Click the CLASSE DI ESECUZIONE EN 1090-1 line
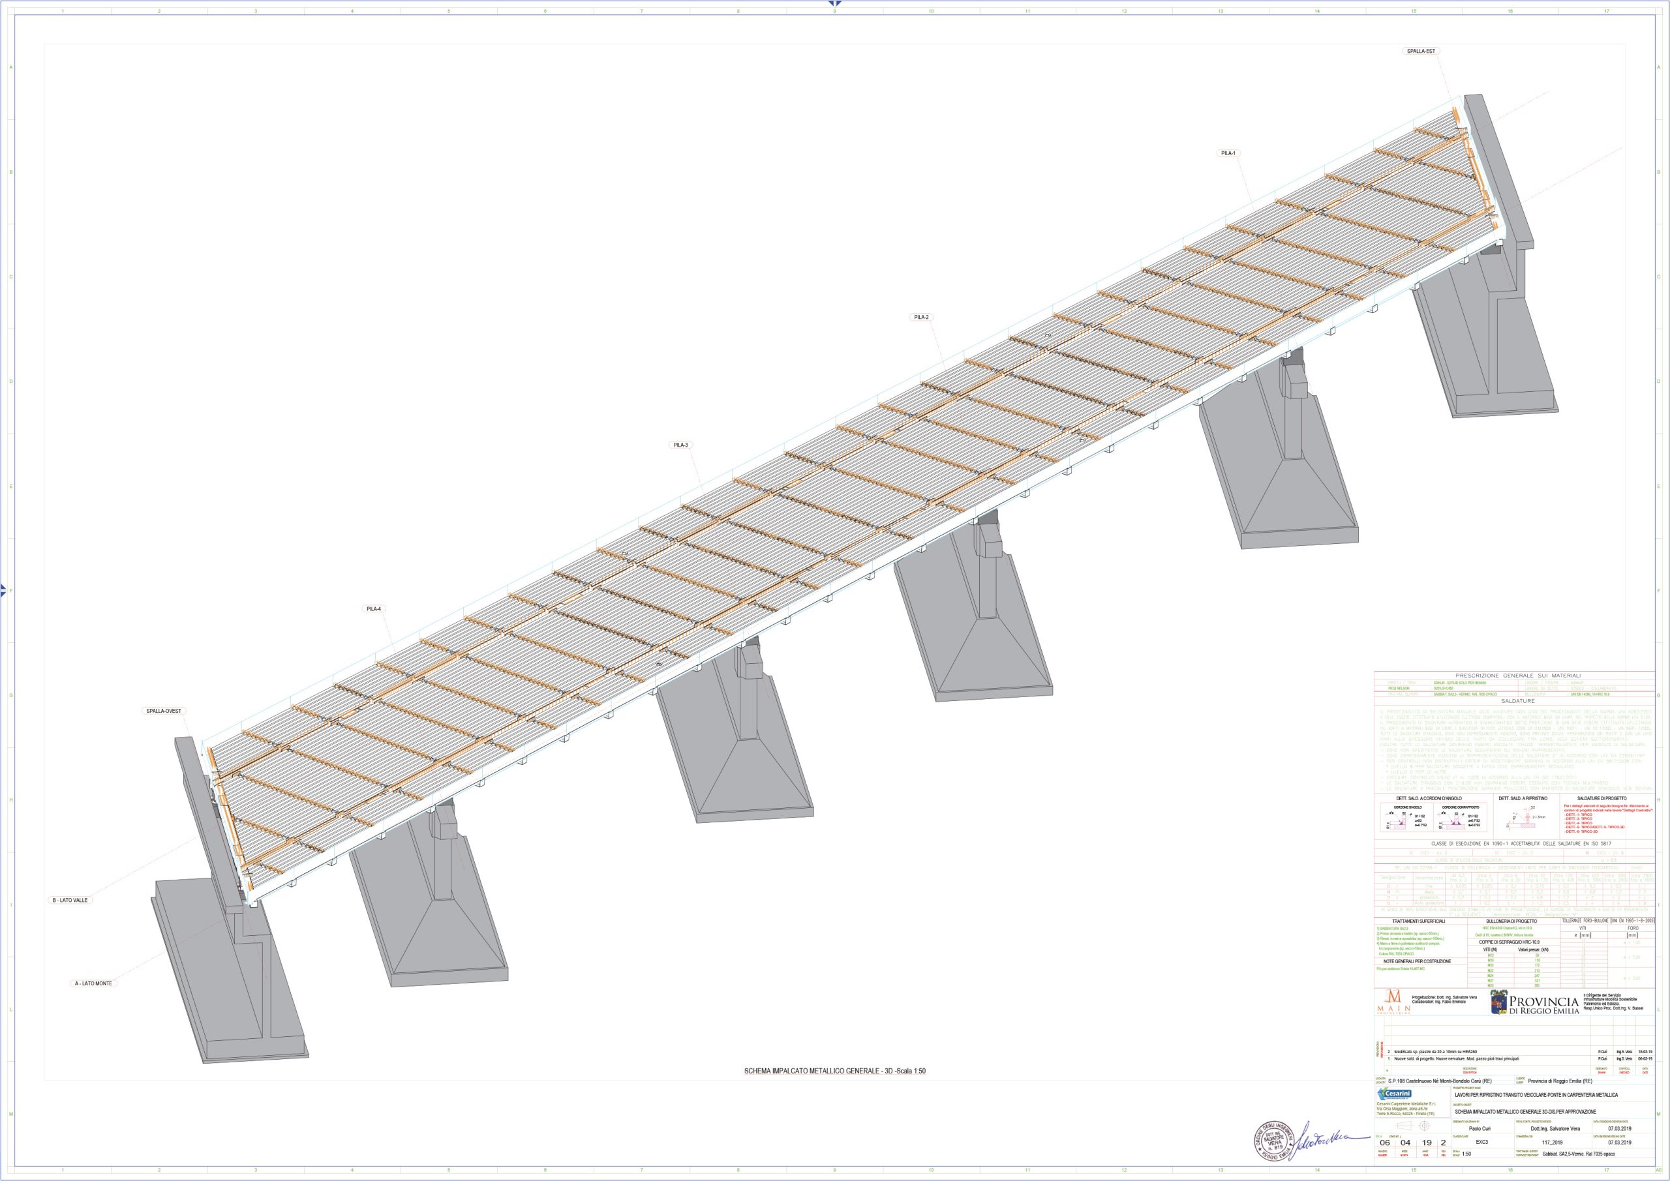This screenshot has height=1181, width=1670. click(x=1522, y=844)
